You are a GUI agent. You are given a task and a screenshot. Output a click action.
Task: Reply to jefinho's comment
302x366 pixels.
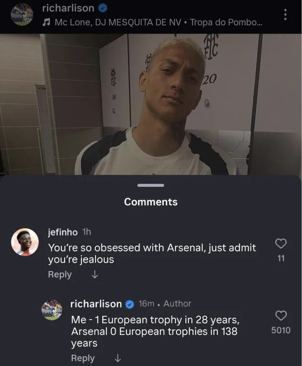60,274
